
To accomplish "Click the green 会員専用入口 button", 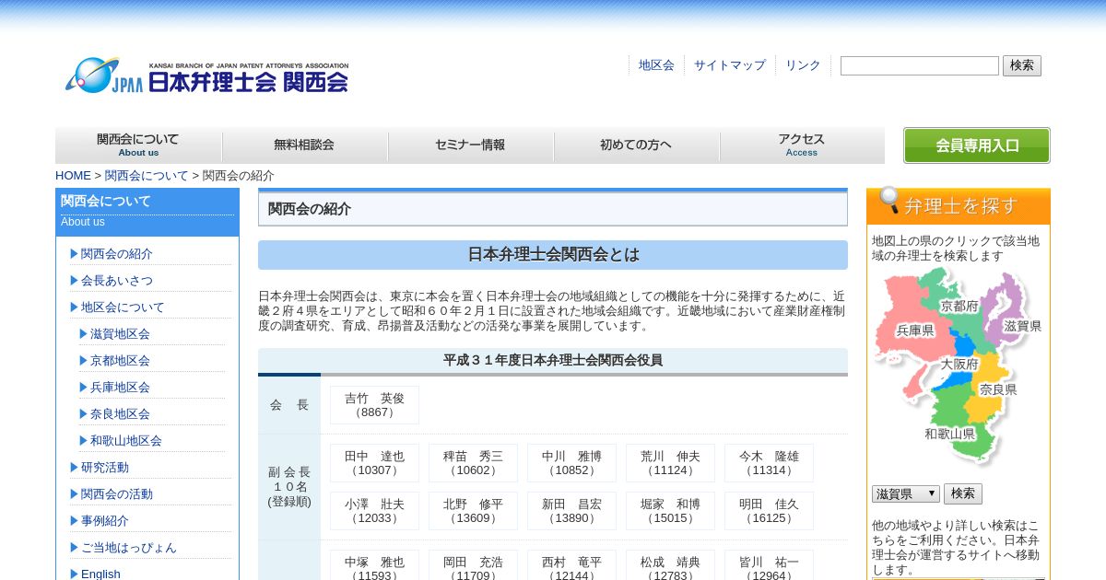I will [977, 145].
